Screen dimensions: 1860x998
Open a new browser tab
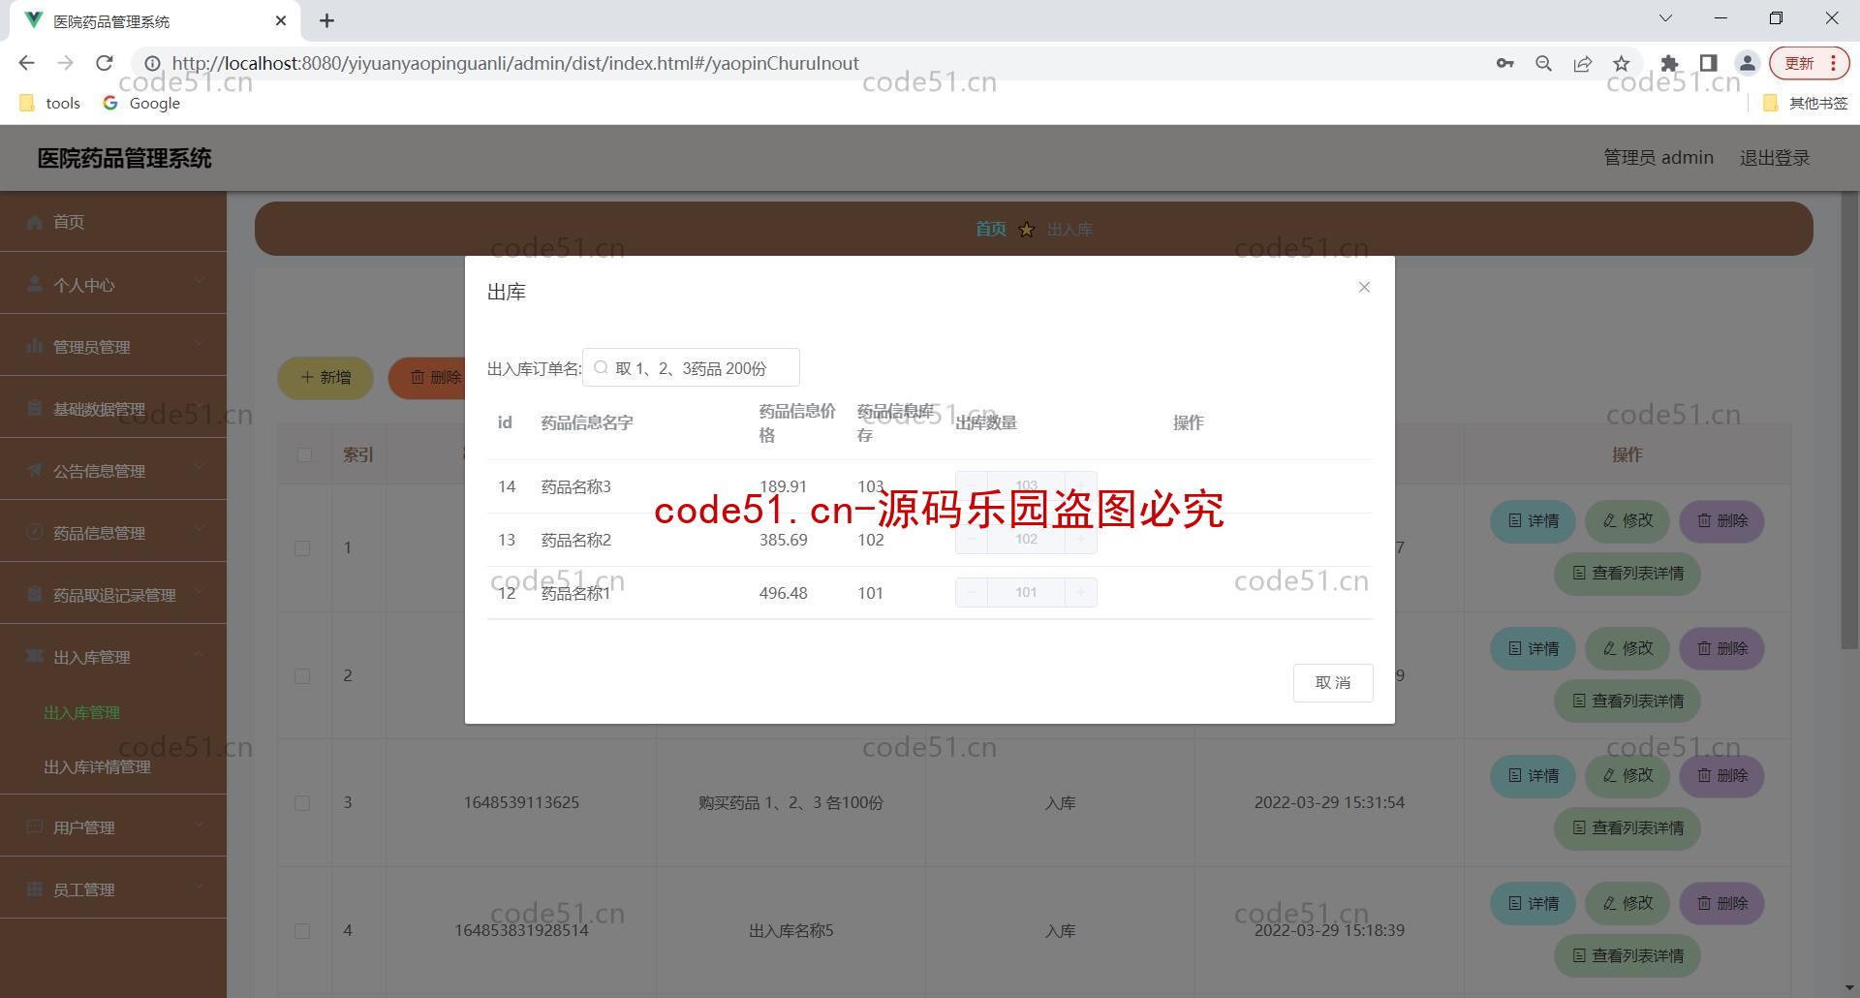327,20
